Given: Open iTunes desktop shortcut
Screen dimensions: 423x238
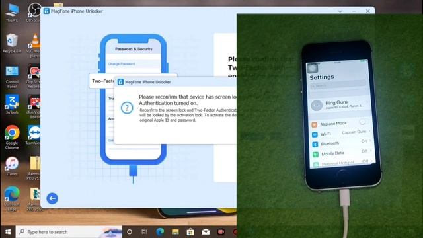Looking at the screenshot, I should click(12, 166).
